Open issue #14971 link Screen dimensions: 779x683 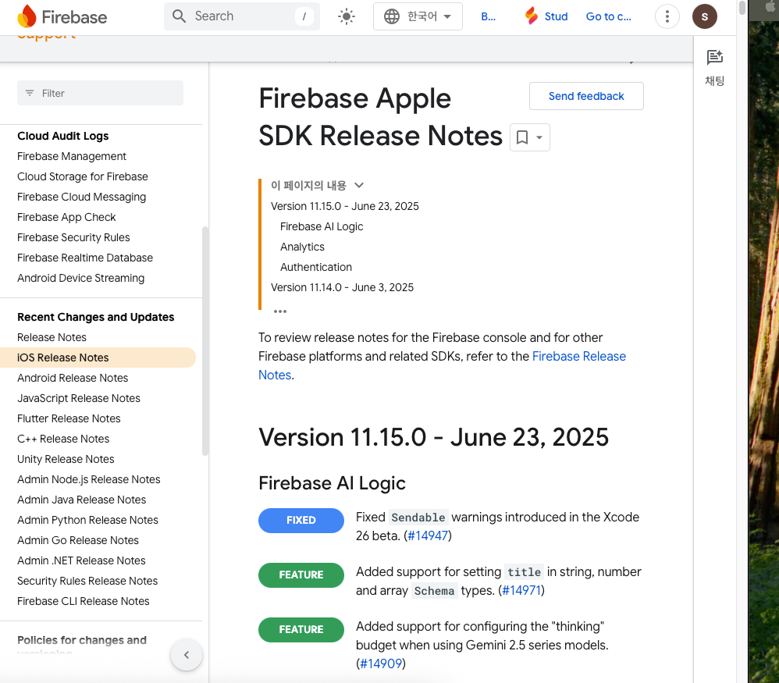click(521, 591)
